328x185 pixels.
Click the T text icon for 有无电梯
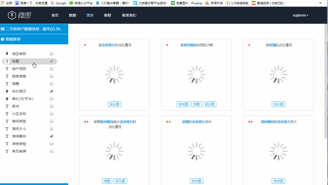(7, 151)
